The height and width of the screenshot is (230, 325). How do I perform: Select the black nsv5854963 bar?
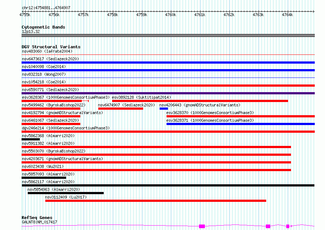(66, 193)
